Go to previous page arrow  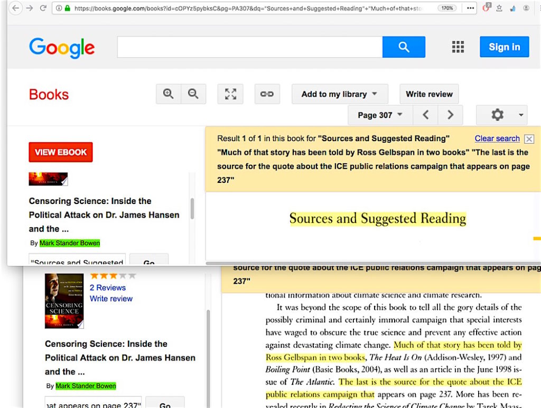pos(426,115)
